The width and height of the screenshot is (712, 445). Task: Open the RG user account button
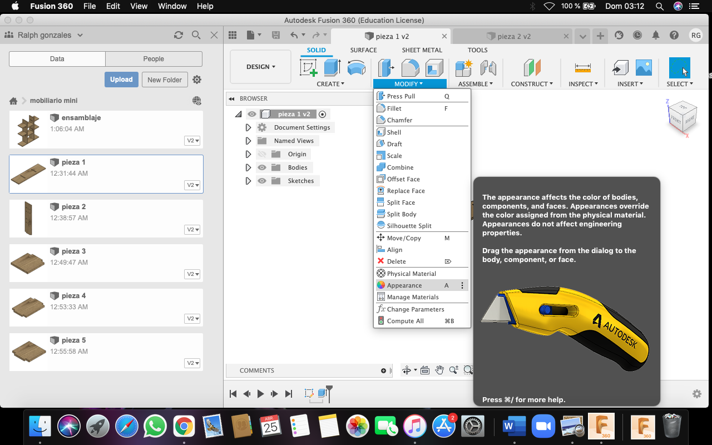[695, 35]
